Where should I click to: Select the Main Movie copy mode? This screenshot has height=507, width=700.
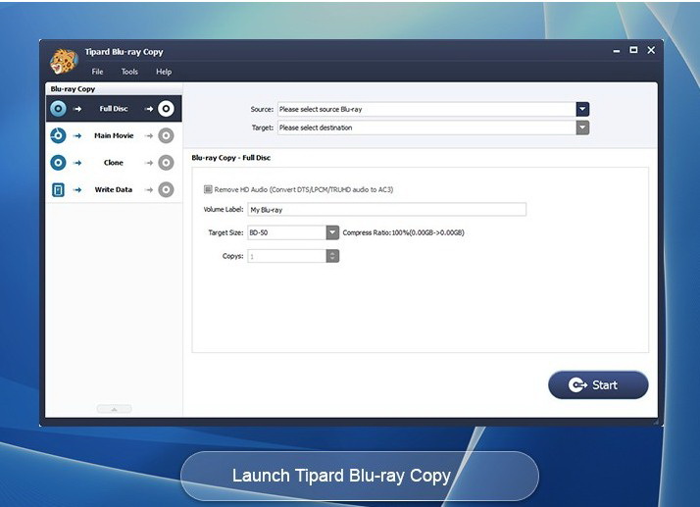tap(114, 135)
